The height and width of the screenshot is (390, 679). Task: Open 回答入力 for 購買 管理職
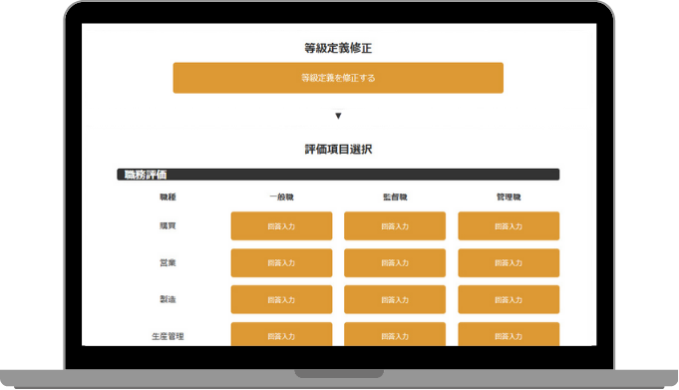point(509,225)
